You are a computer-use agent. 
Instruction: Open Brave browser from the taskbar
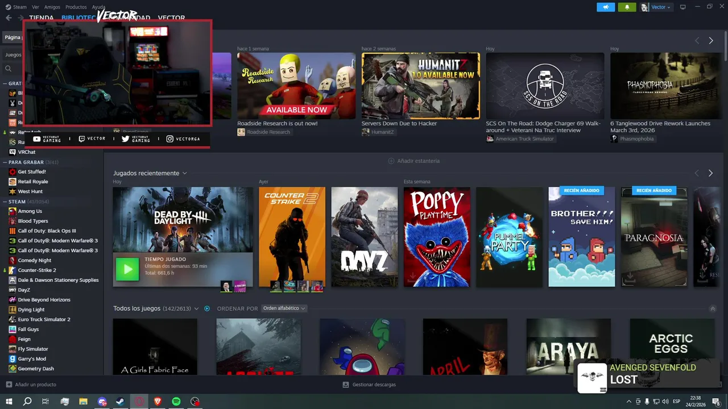pos(158,402)
